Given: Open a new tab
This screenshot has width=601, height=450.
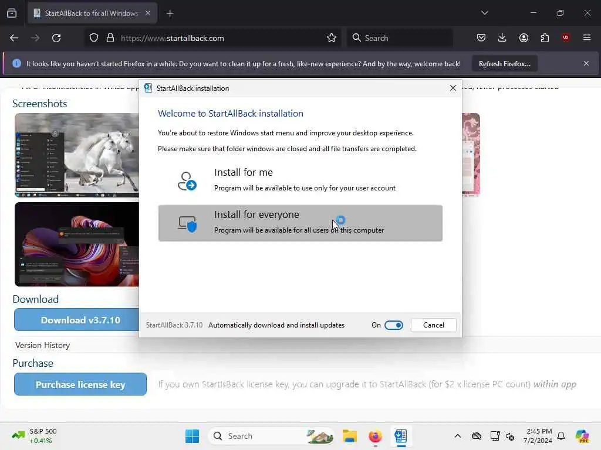Looking at the screenshot, I should (170, 13).
